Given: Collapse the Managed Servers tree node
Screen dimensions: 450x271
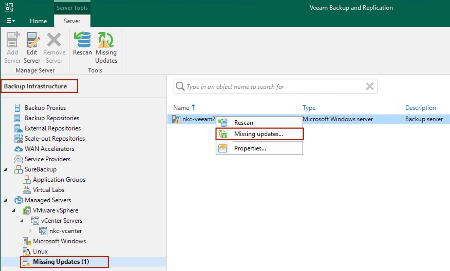Looking at the screenshot, I should click(x=6, y=200).
